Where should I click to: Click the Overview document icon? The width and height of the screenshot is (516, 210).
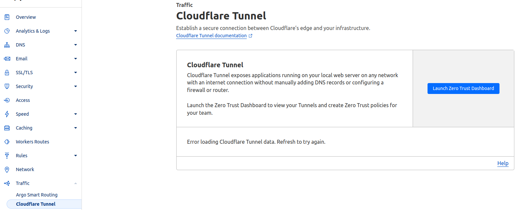pos(7,17)
